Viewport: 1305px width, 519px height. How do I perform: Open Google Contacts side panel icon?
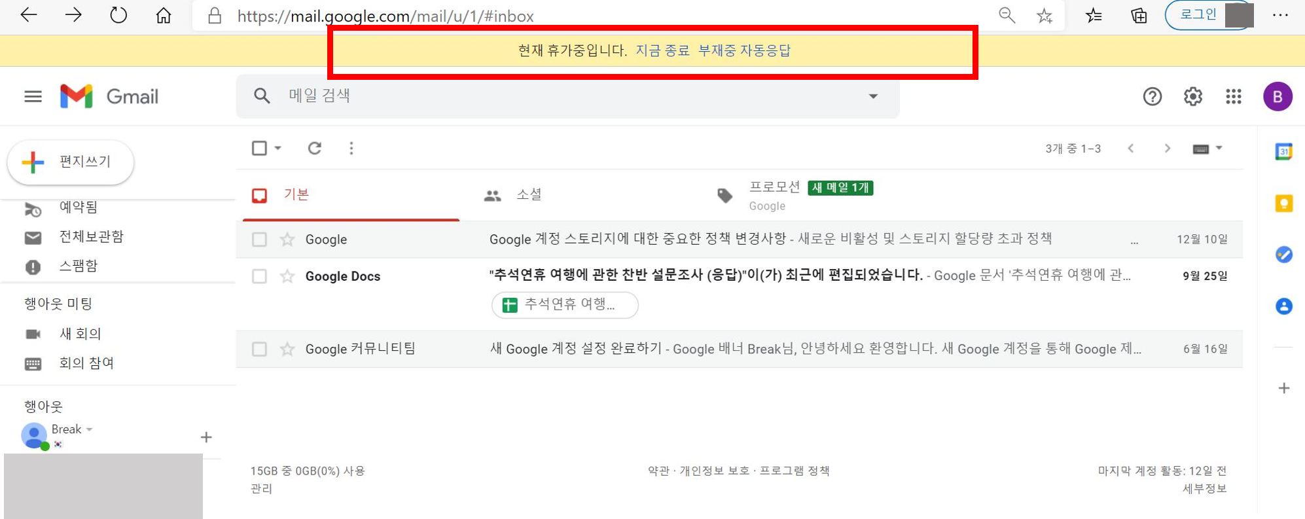[x=1283, y=306]
